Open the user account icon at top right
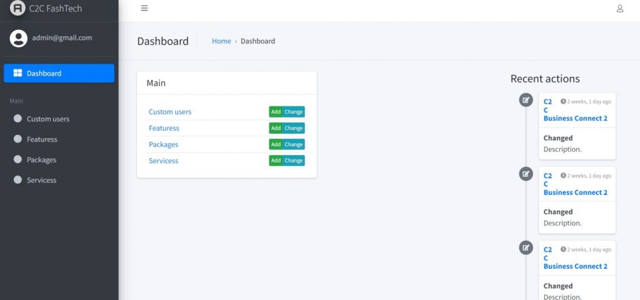 (620, 9)
